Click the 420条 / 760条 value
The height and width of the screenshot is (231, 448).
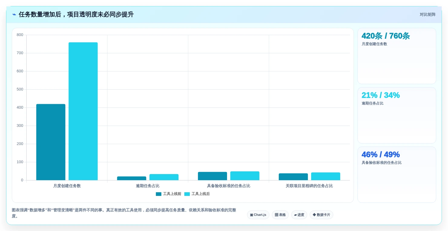[386, 36]
